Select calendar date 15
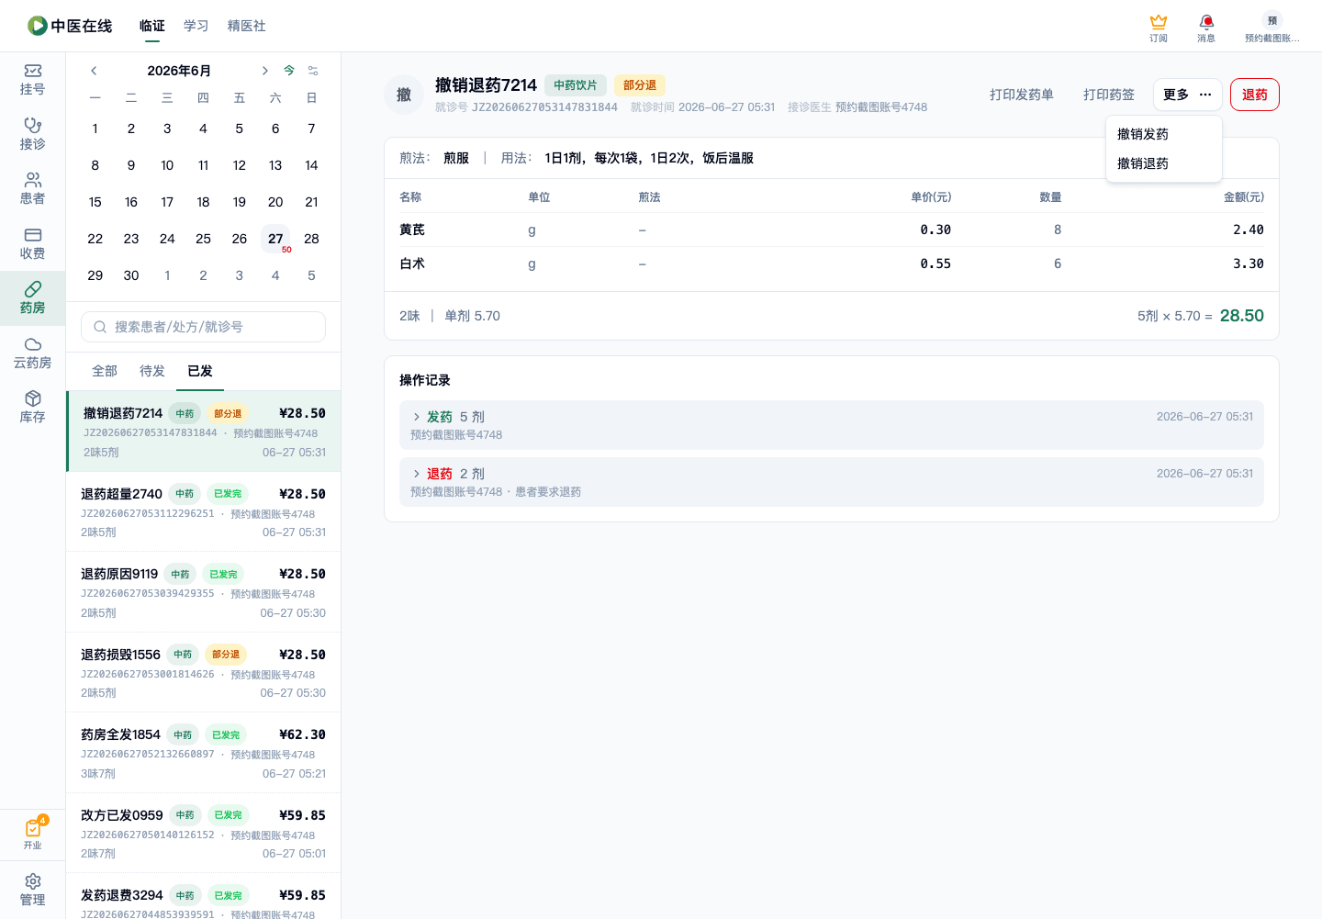 pyautogui.click(x=95, y=202)
